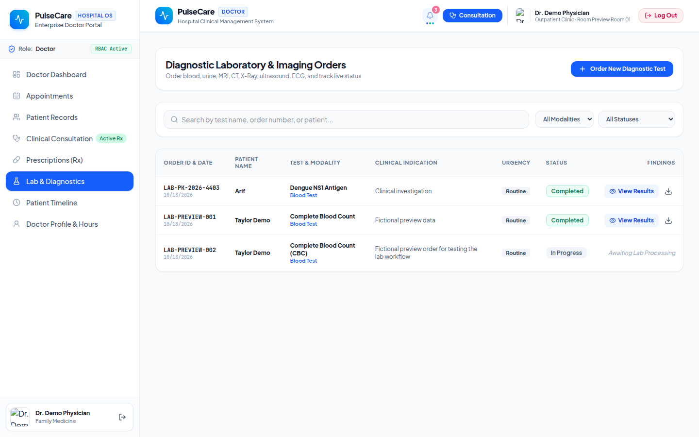The height and width of the screenshot is (437, 699).
Task: View Results for LAB-PREVIEW-001
Action: click(x=631, y=220)
